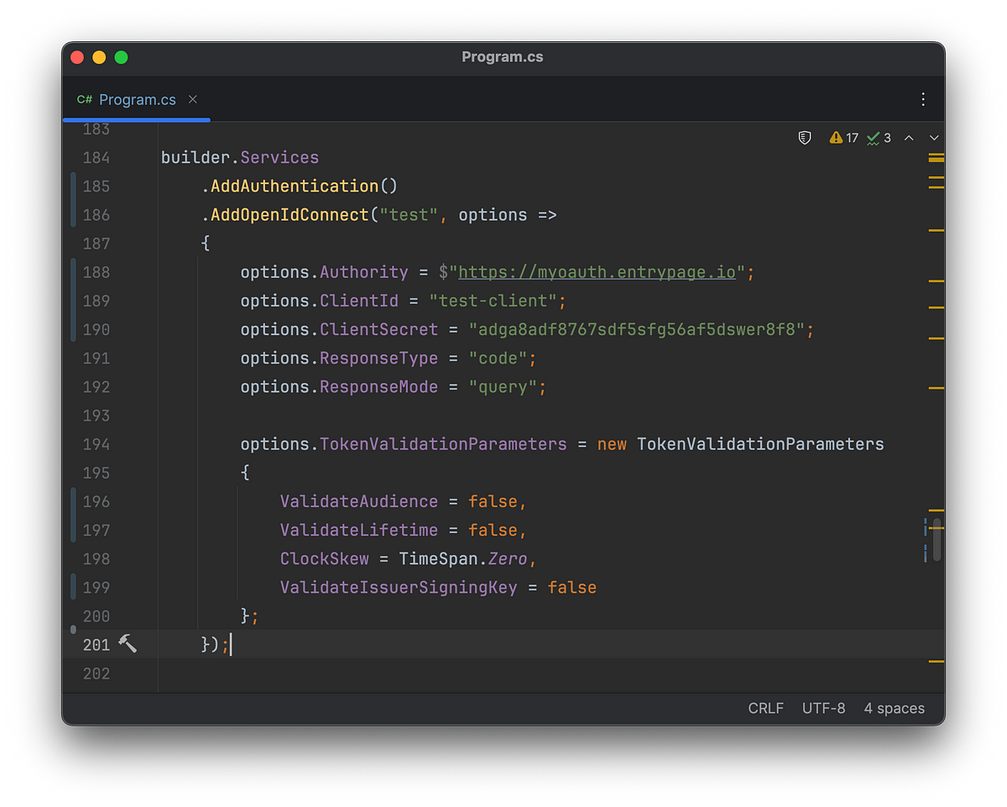The height and width of the screenshot is (807, 1007).
Task: Change UTF-8 file encoding in status bar
Action: (x=823, y=708)
